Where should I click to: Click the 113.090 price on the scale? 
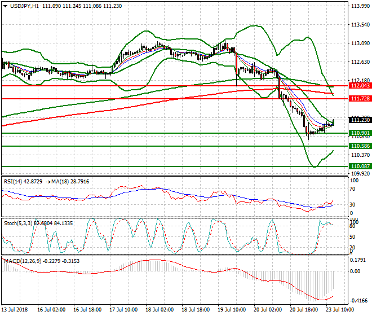pos(360,43)
